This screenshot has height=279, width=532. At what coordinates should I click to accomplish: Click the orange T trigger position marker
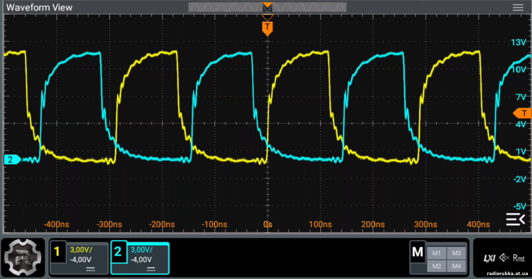[267, 28]
